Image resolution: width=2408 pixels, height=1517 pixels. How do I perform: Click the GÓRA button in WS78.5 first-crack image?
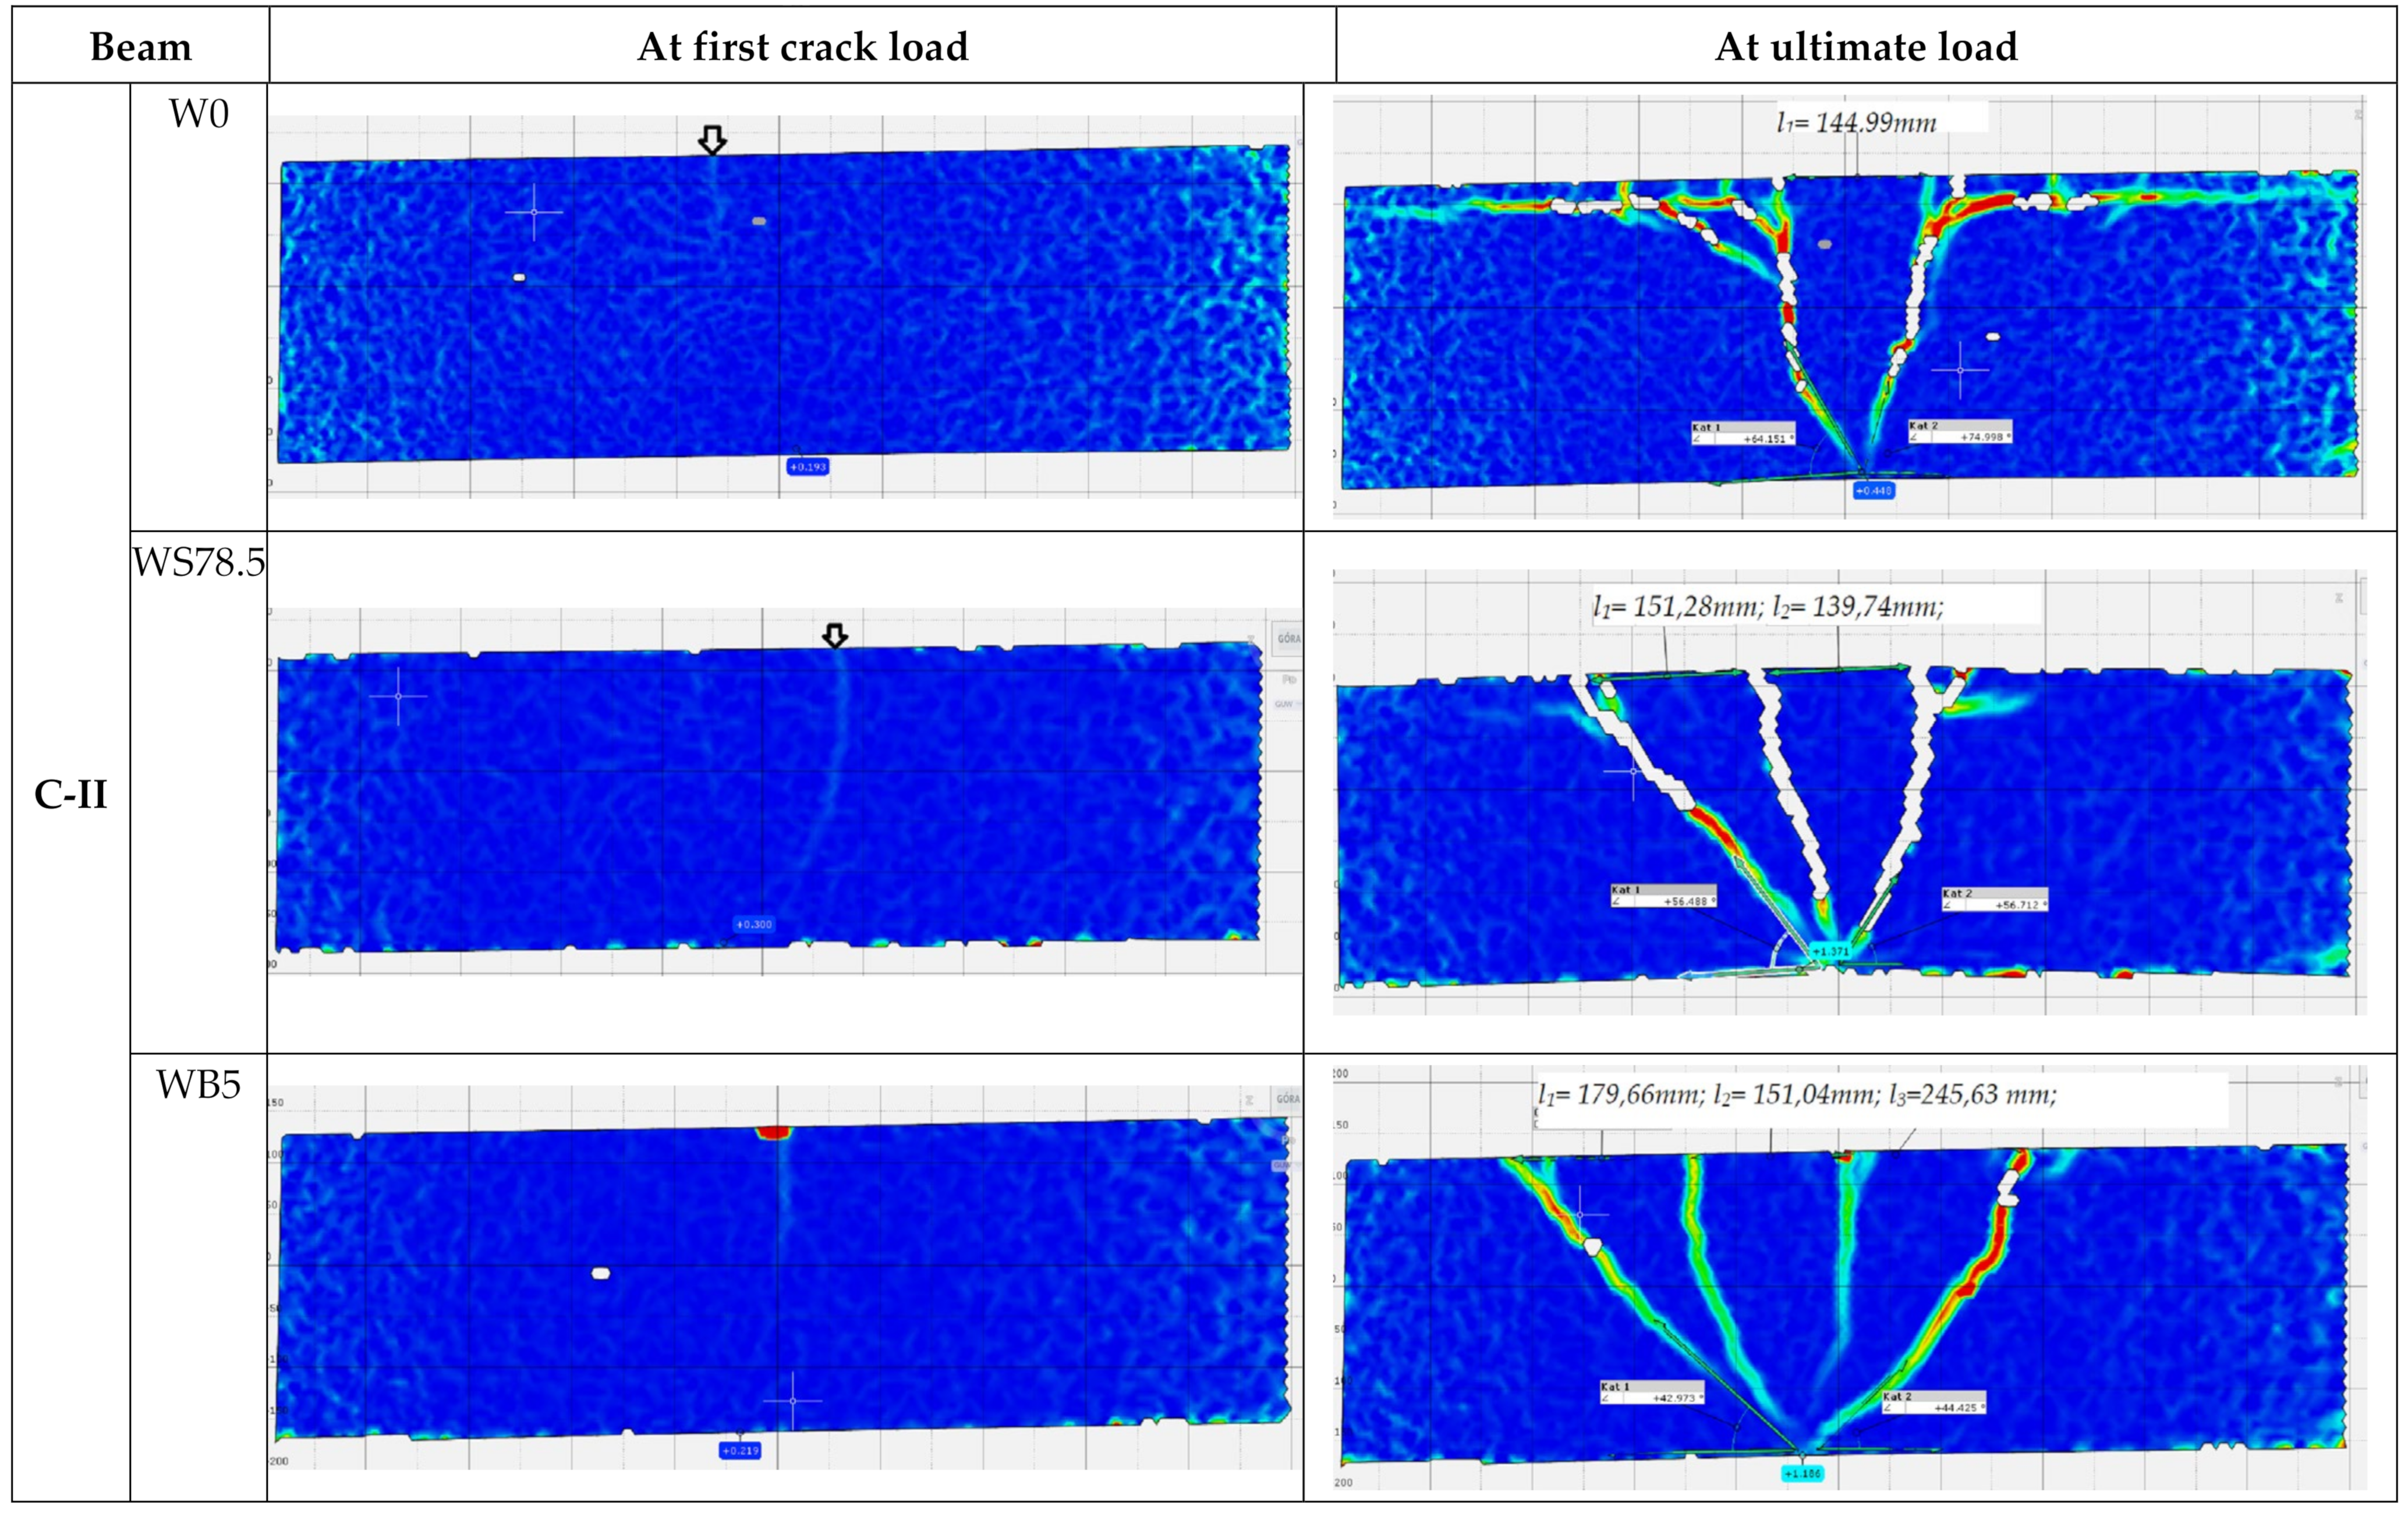pyautogui.click(x=1289, y=638)
